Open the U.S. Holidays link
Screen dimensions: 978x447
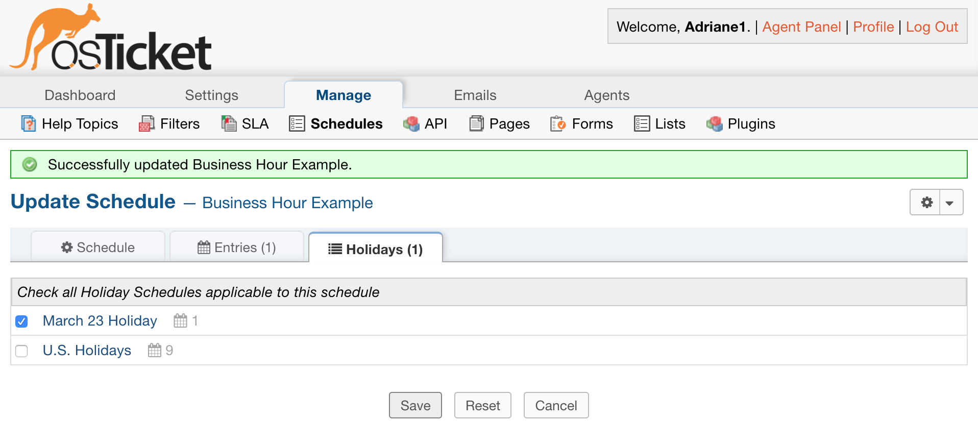pos(87,350)
